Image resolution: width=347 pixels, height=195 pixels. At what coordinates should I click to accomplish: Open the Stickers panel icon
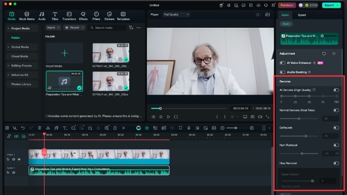pos(109,16)
